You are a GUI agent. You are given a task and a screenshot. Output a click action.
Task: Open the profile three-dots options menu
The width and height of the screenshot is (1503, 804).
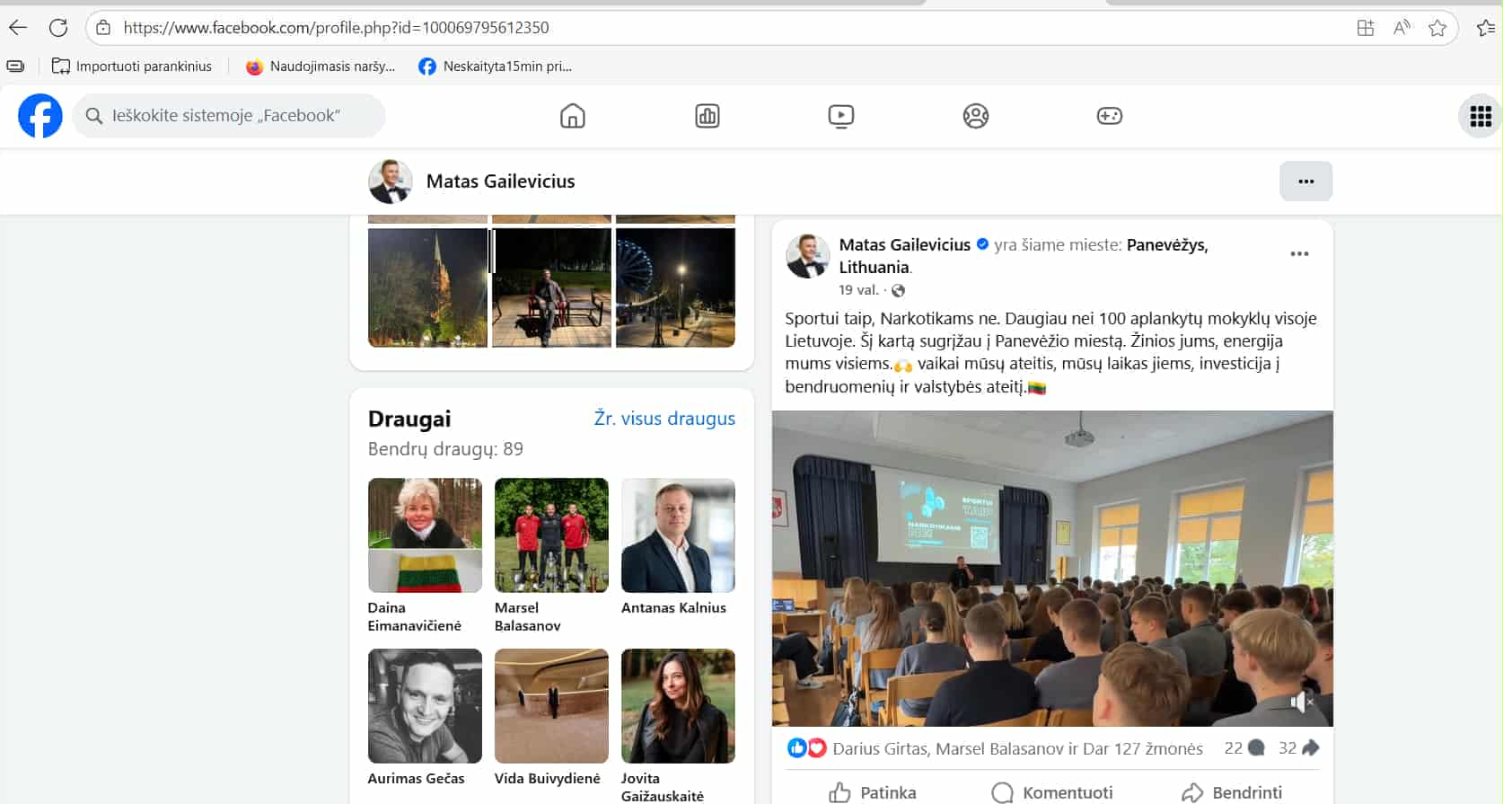click(x=1305, y=181)
